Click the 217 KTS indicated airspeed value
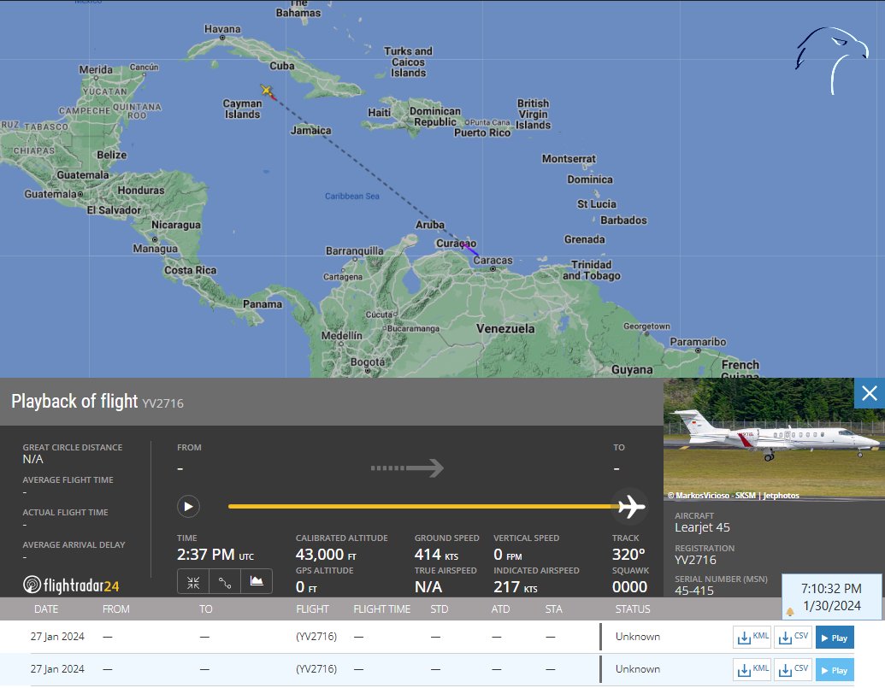 516,587
